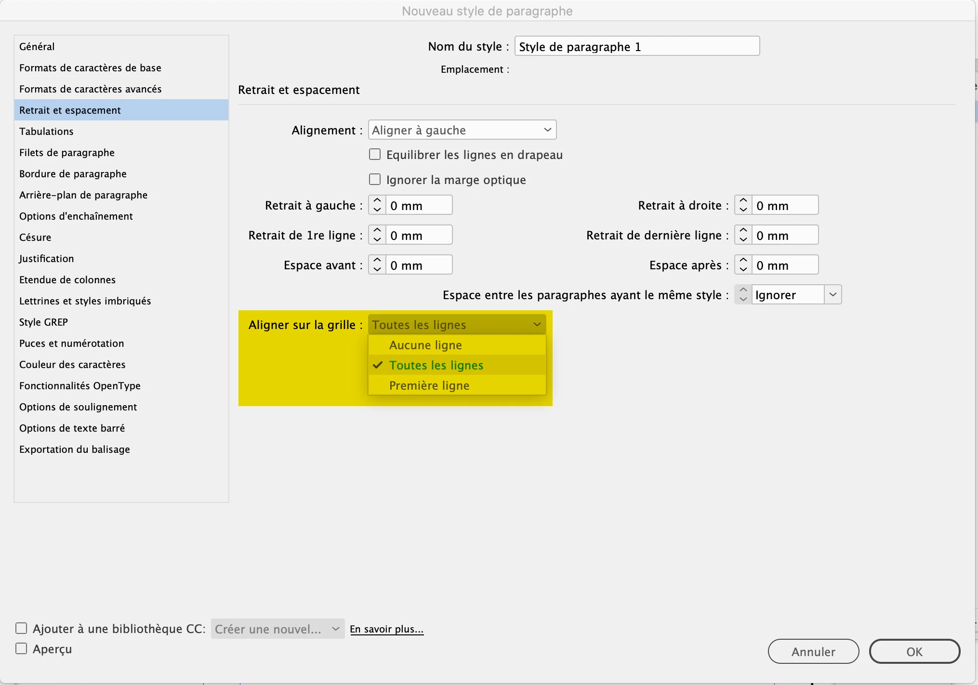
Task: Expand same-style paragraph spacing Ignorer dropdown
Action: 833,295
